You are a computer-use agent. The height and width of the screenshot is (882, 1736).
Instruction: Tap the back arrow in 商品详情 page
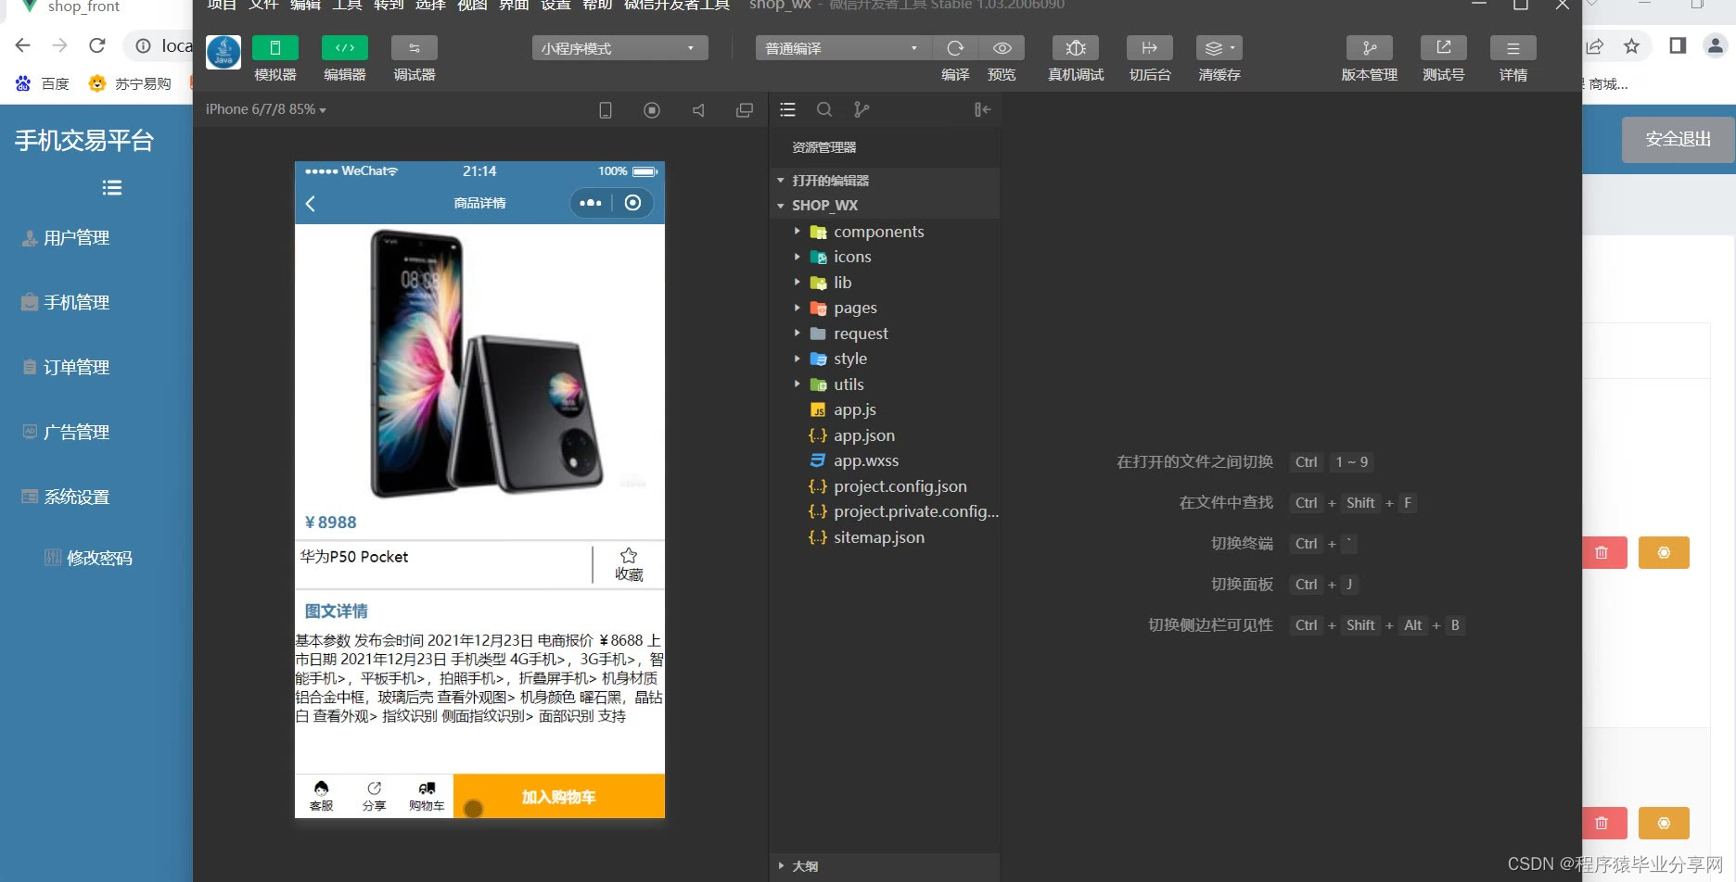coord(311,204)
